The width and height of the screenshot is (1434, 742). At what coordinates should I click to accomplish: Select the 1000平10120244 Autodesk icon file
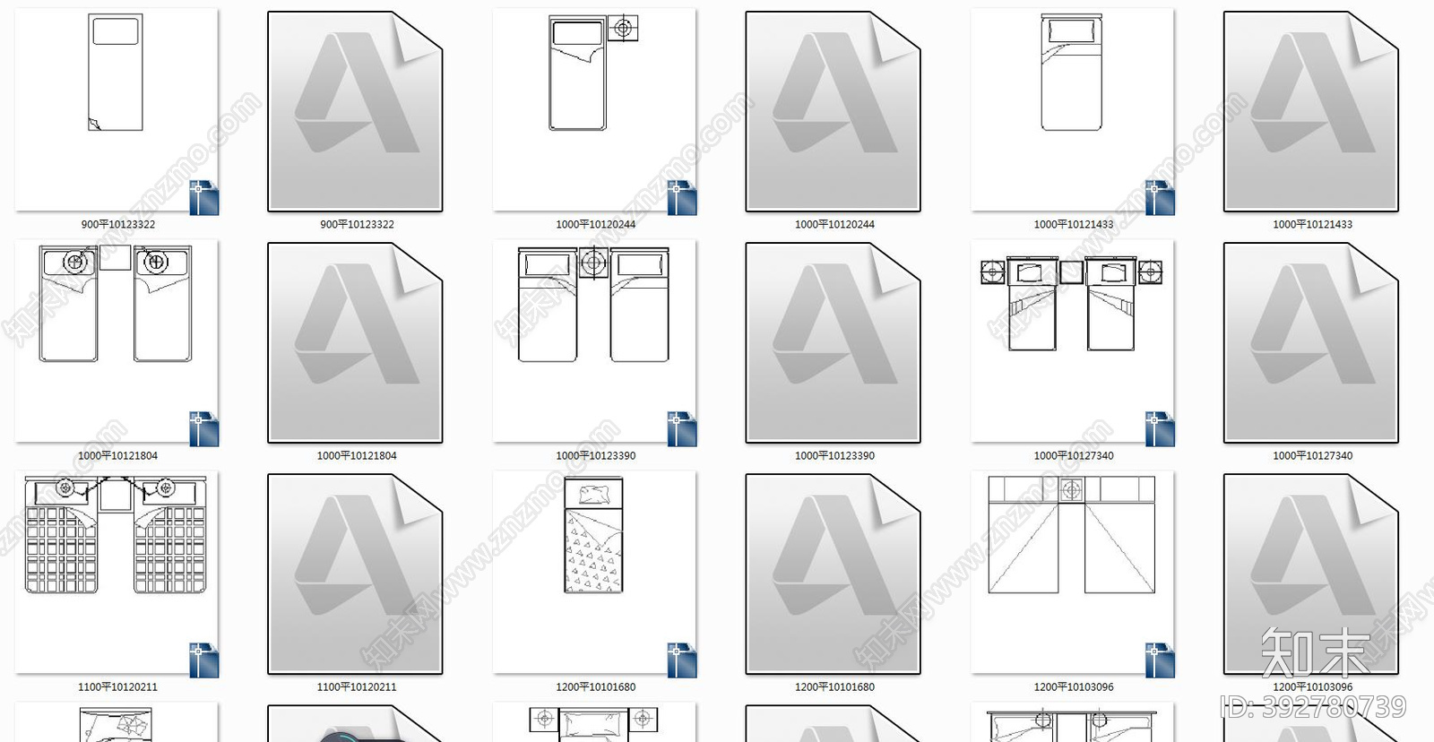[834, 111]
